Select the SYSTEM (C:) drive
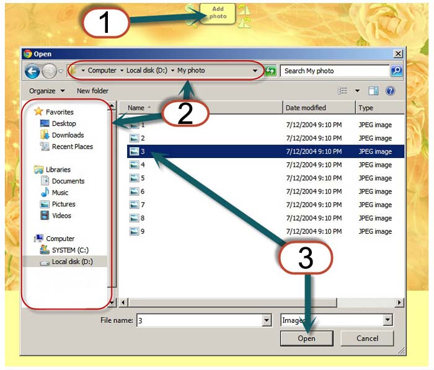 tap(71, 250)
